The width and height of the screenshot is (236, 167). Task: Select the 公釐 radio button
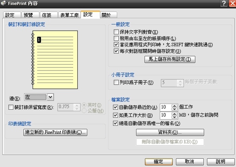click(x=84, y=111)
